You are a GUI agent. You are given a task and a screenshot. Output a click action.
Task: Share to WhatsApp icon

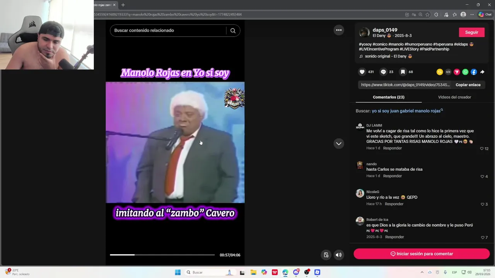tap(465, 72)
